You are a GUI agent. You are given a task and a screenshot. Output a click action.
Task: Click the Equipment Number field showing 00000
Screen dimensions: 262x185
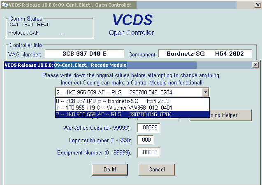(149, 152)
